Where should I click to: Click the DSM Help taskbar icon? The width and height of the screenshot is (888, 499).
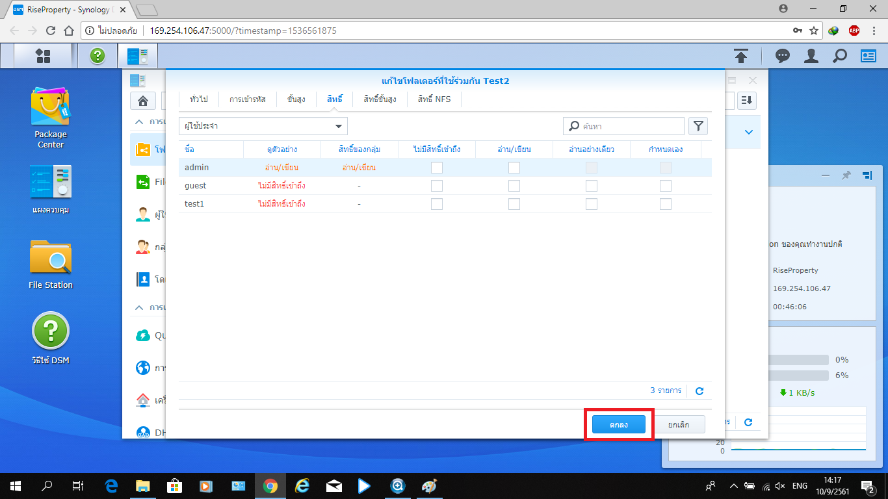98,56
